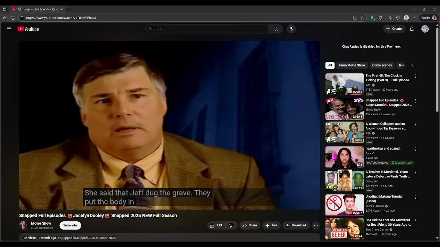The height and width of the screenshot is (247, 440).
Task: Select the Crime scenes chip
Action: pyautogui.click(x=382, y=65)
